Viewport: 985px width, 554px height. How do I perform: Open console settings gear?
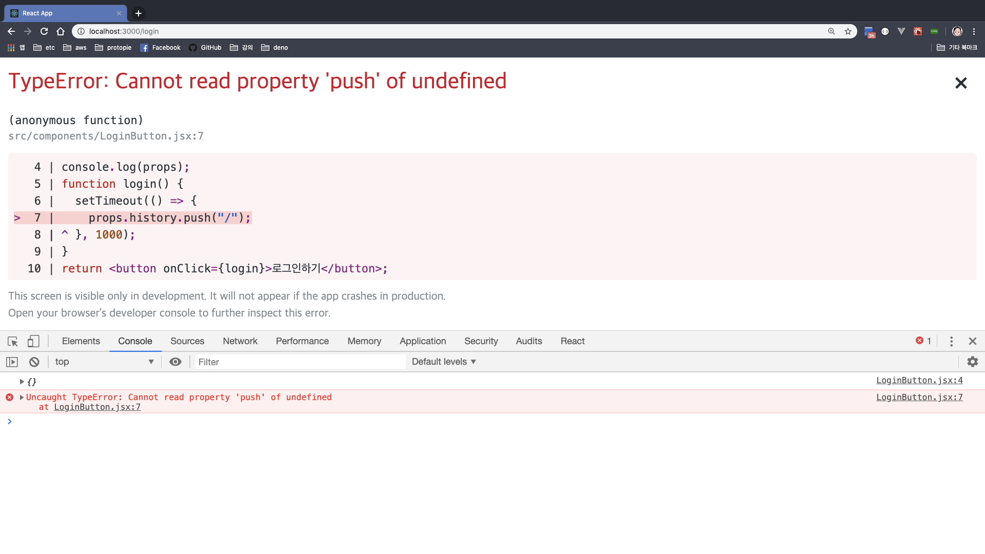(x=972, y=362)
